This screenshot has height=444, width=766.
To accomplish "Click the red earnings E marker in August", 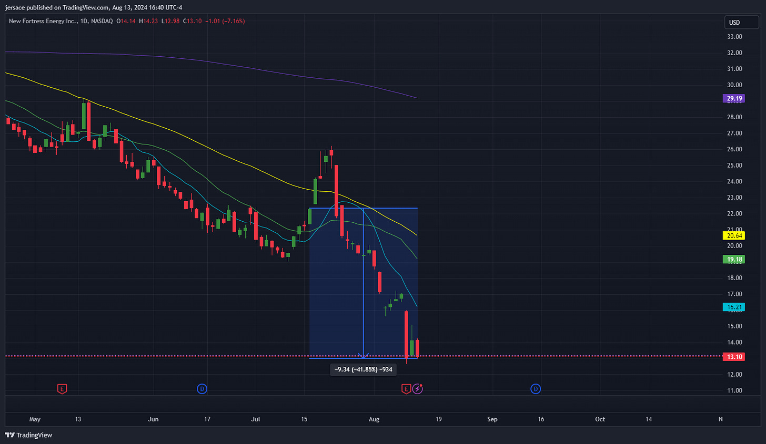I will [x=406, y=389].
